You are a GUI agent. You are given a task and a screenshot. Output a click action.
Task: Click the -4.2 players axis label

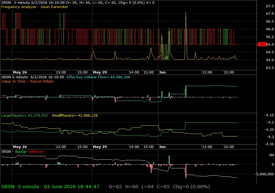click(x=270, y=123)
